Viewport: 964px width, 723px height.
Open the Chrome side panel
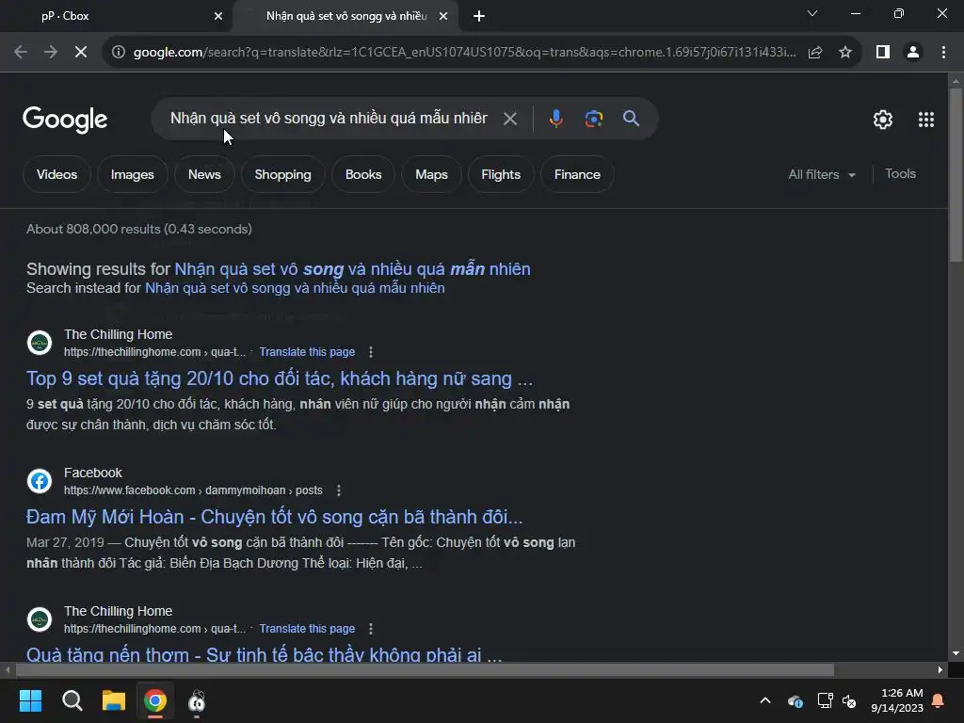tap(883, 53)
